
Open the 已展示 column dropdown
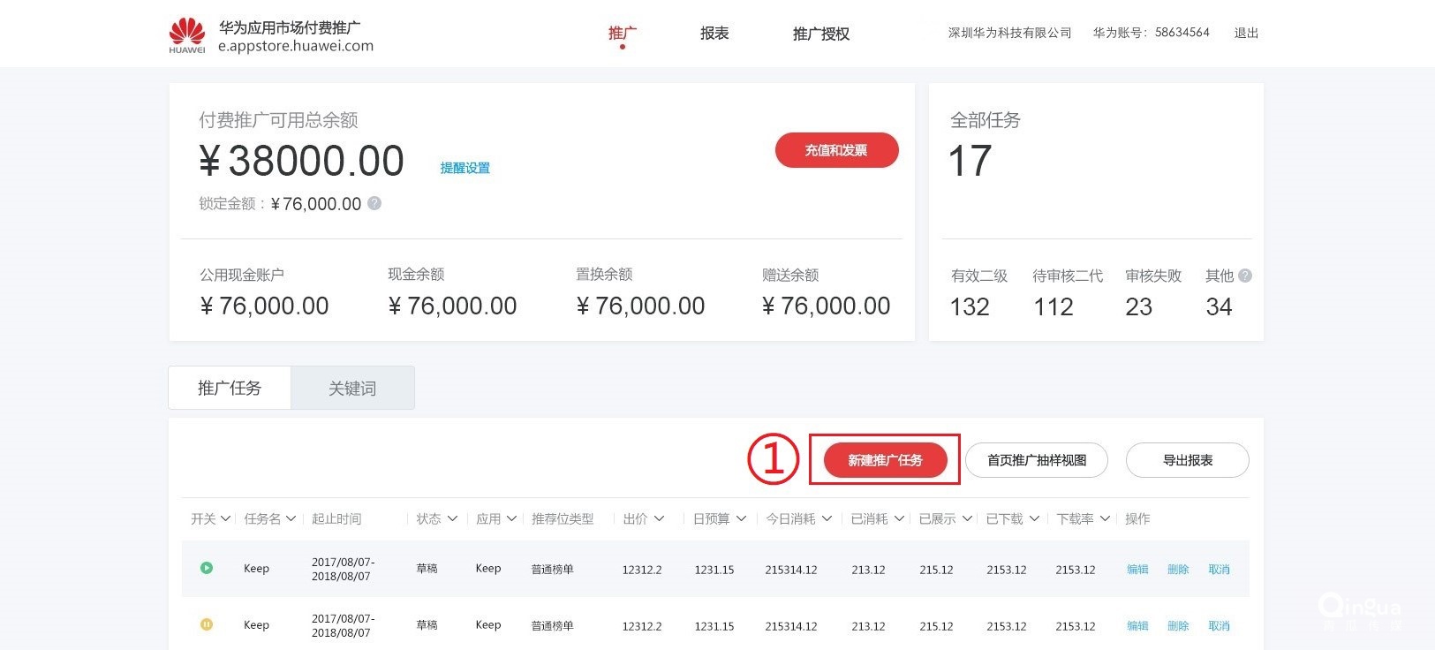click(967, 519)
